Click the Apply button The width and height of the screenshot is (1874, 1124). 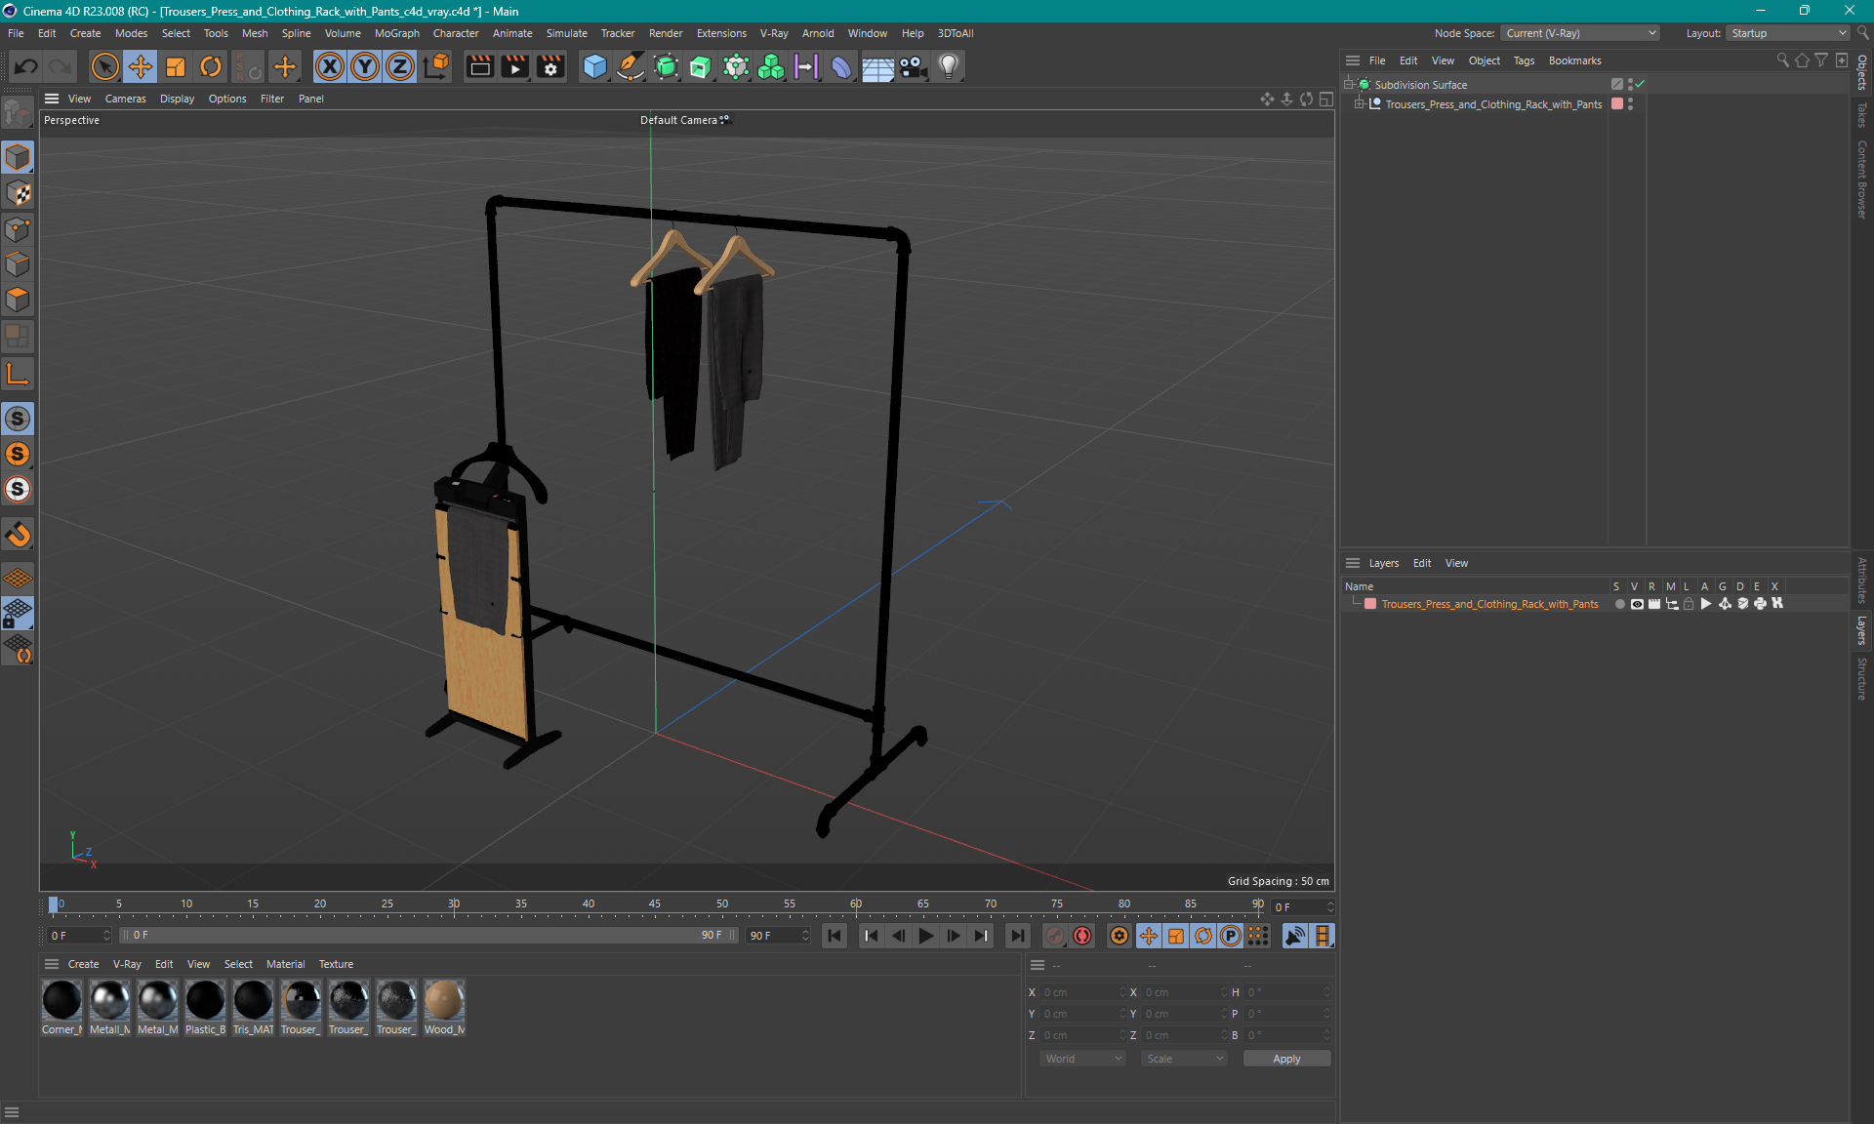click(1286, 1059)
